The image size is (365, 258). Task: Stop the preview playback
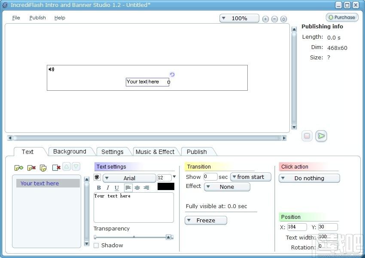(307, 136)
